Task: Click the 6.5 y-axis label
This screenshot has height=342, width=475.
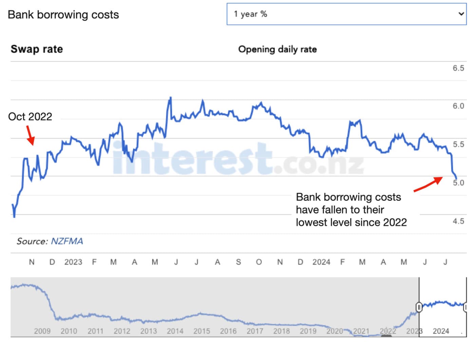Action: point(458,68)
